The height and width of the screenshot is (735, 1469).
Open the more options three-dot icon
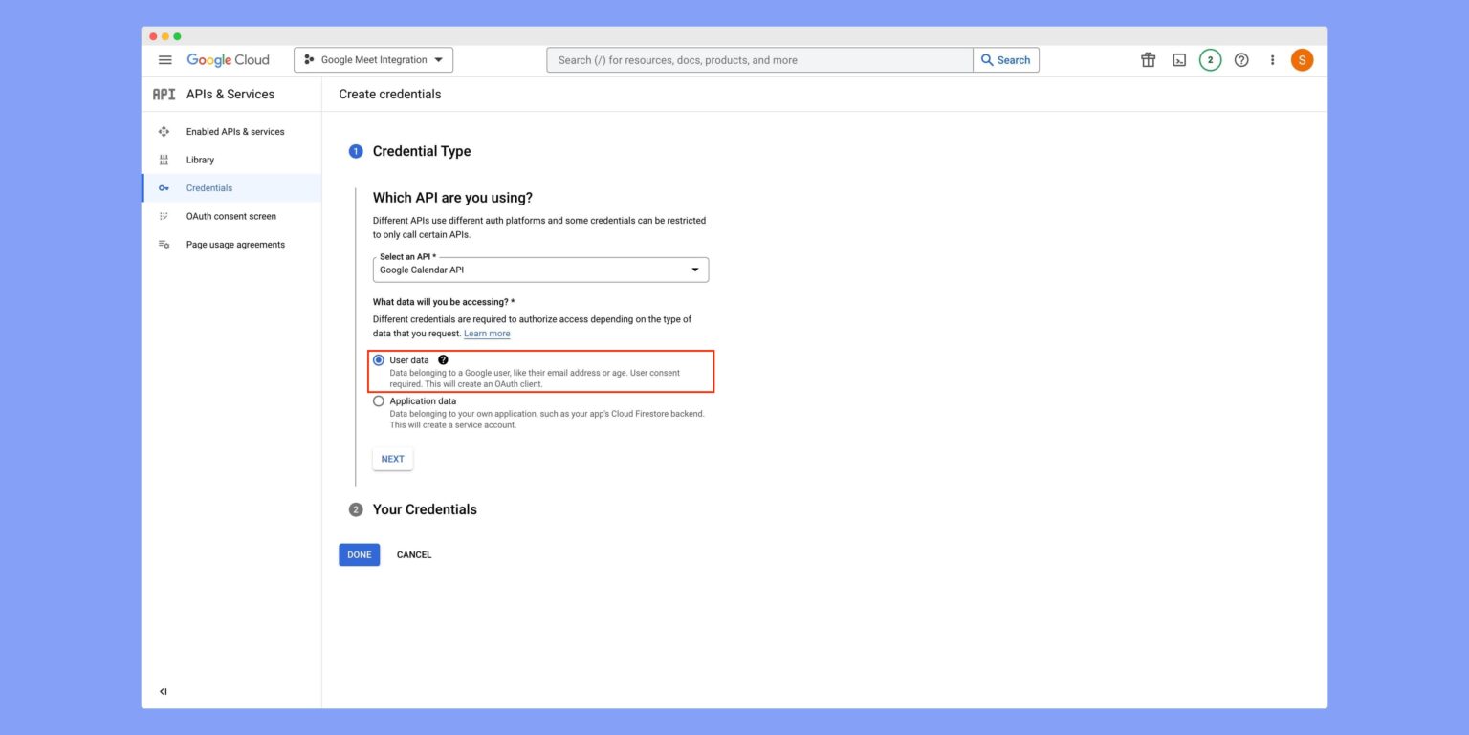[1272, 59]
